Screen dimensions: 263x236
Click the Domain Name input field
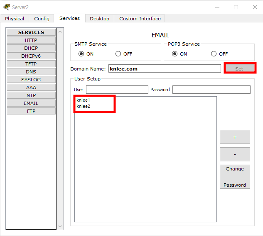pyautogui.click(x=165, y=68)
